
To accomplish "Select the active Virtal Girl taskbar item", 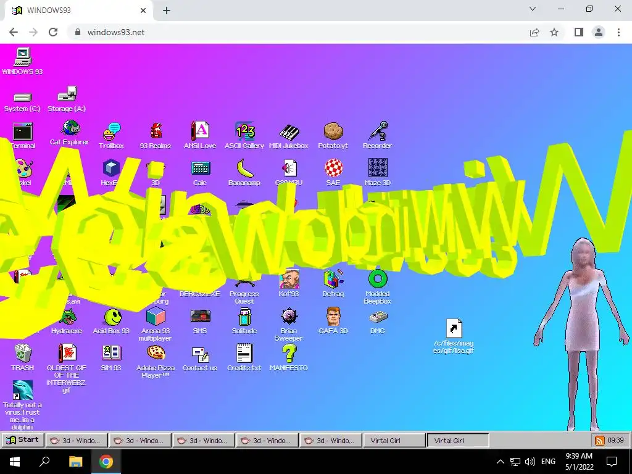I will pos(458,441).
